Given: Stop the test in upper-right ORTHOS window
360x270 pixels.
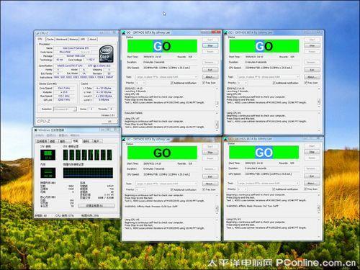Looking at the screenshot, I should (312, 45).
